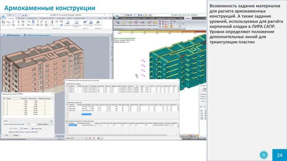
Task: Run the Расчет yellow gear icon in LIRA
Action: click(x=155, y=24)
